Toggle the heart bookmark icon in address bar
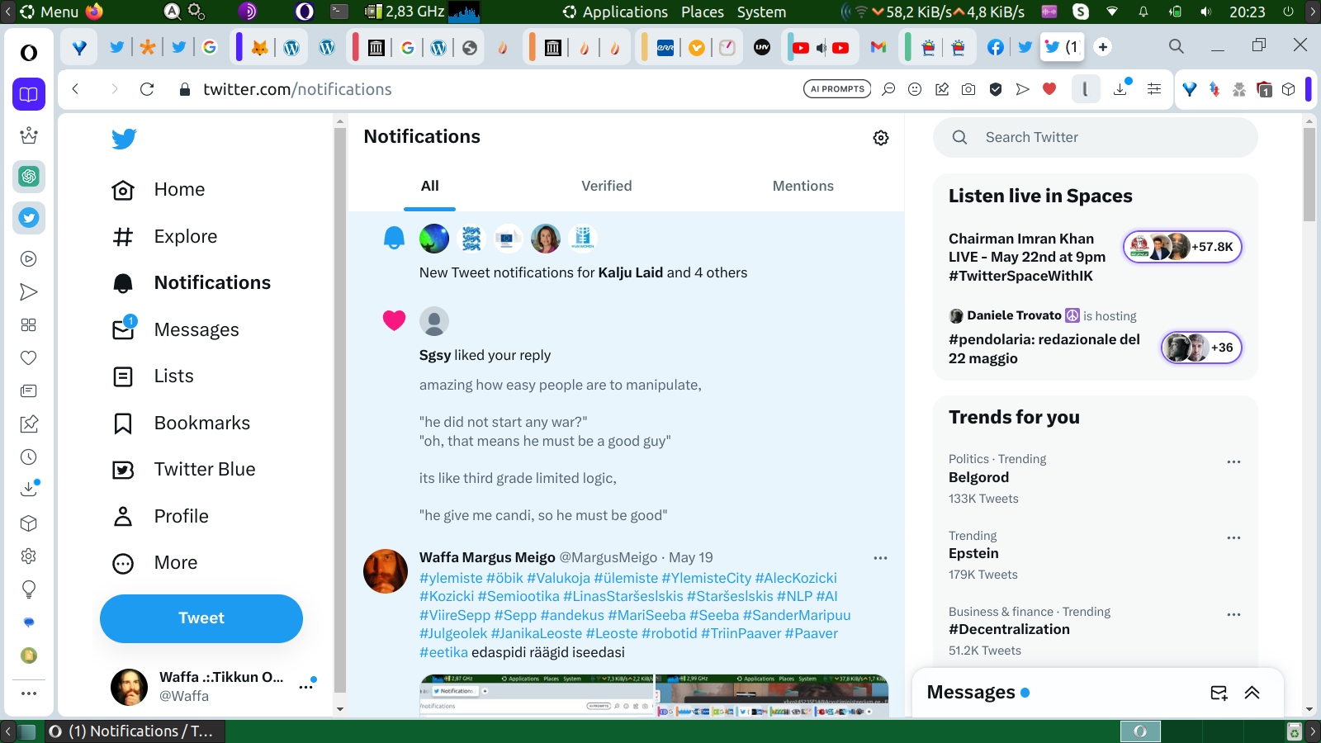Viewport: 1321px width, 743px height. [x=1049, y=89]
